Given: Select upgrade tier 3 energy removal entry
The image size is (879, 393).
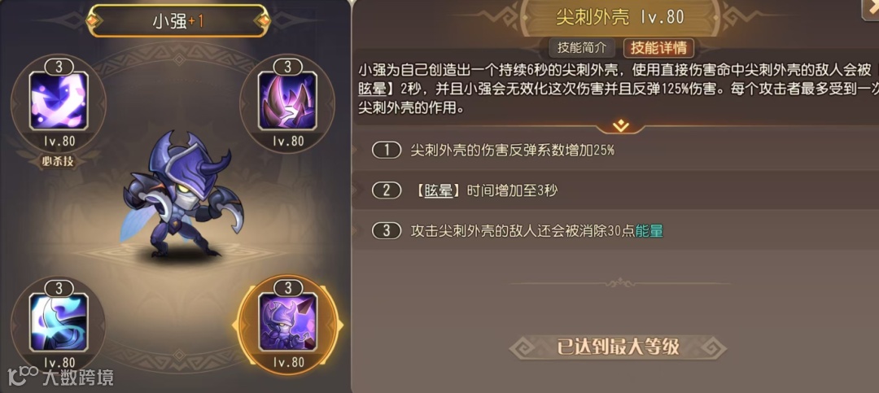Looking at the screenshot, I should 614,231.
